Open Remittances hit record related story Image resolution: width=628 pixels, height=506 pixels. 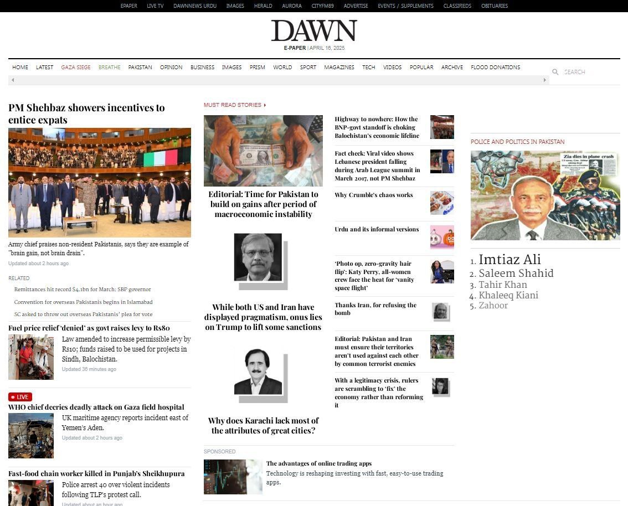click(83, 290)
